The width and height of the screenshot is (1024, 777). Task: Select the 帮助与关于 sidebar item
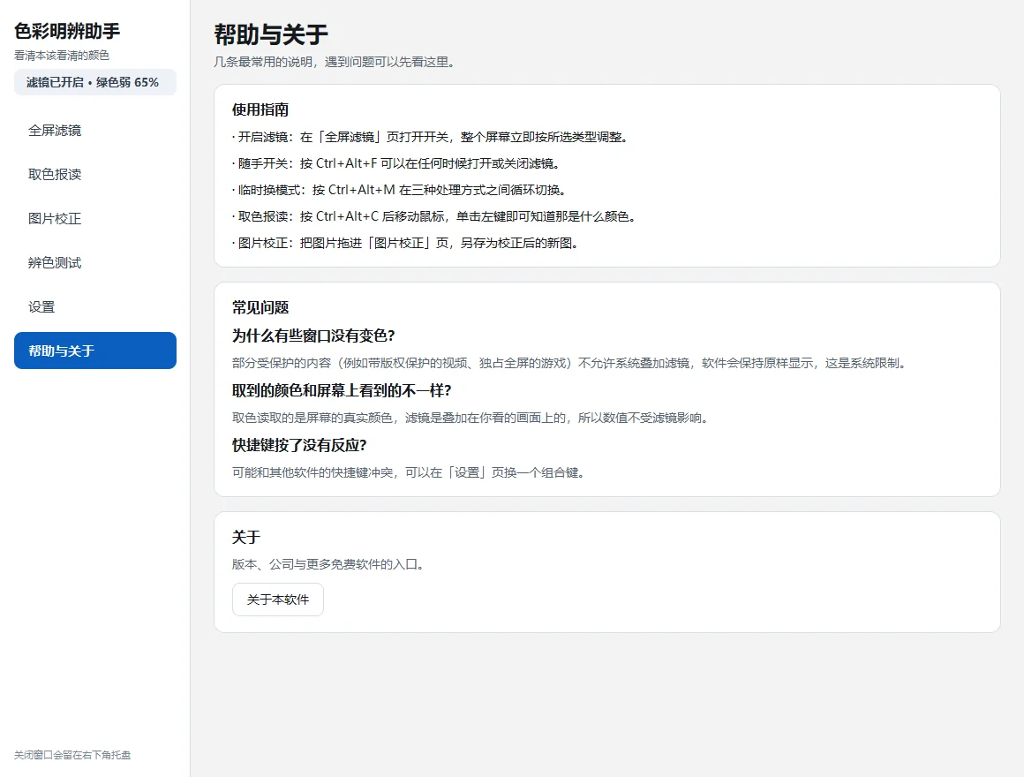coord(95,351)
